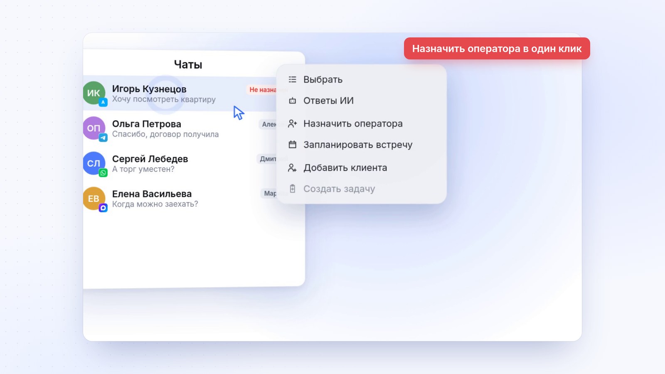Click the clipboard icon beside Создать задачу

point(293,189)
